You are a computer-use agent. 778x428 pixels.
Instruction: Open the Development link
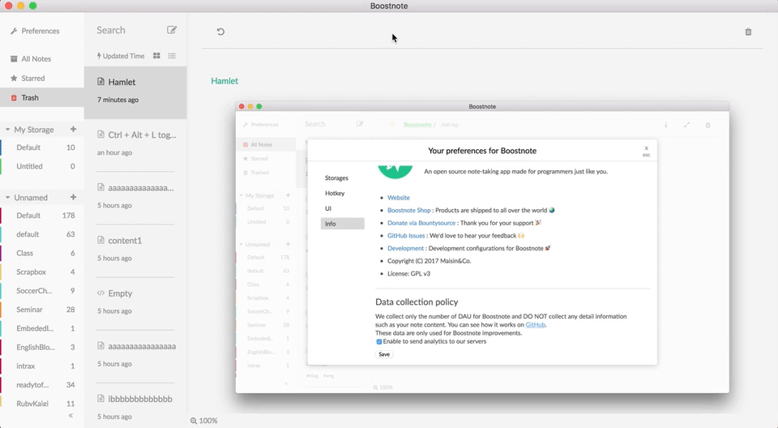click(x=405, y=248)
